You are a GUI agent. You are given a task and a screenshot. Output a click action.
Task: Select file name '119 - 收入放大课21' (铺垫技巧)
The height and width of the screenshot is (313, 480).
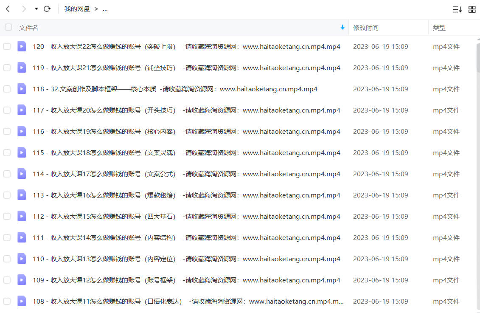tap(186, 68)
